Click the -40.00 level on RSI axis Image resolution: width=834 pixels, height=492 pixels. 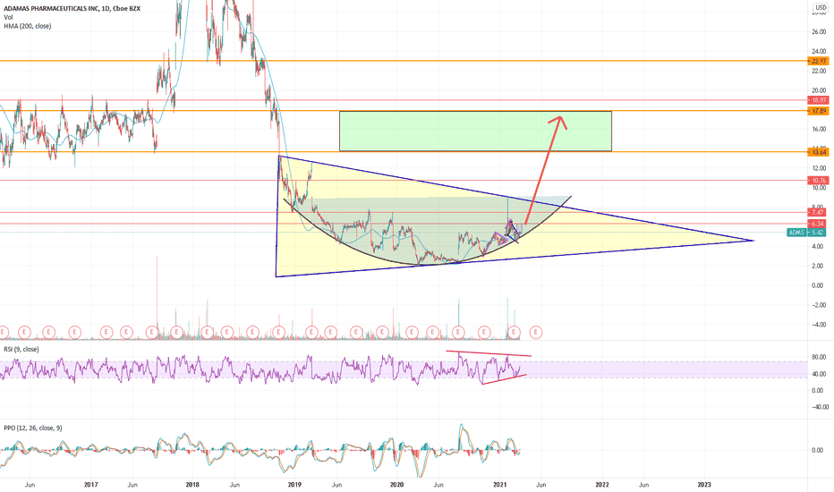(x=820, y=407)
